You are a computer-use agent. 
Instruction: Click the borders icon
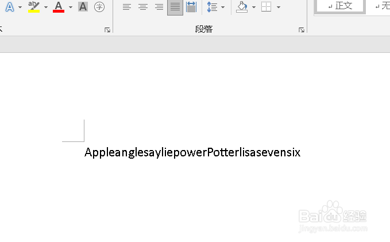click(x=266, y=7)
